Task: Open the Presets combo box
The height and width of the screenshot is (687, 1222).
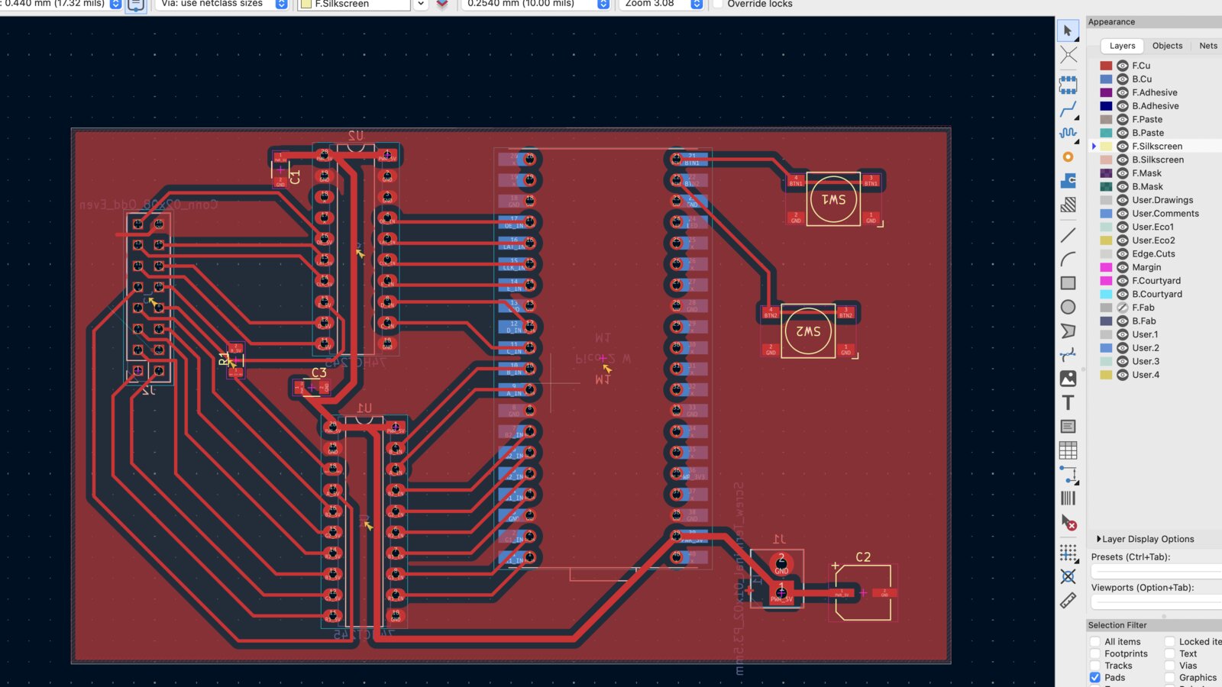Action: click(x=1156, y=572)
